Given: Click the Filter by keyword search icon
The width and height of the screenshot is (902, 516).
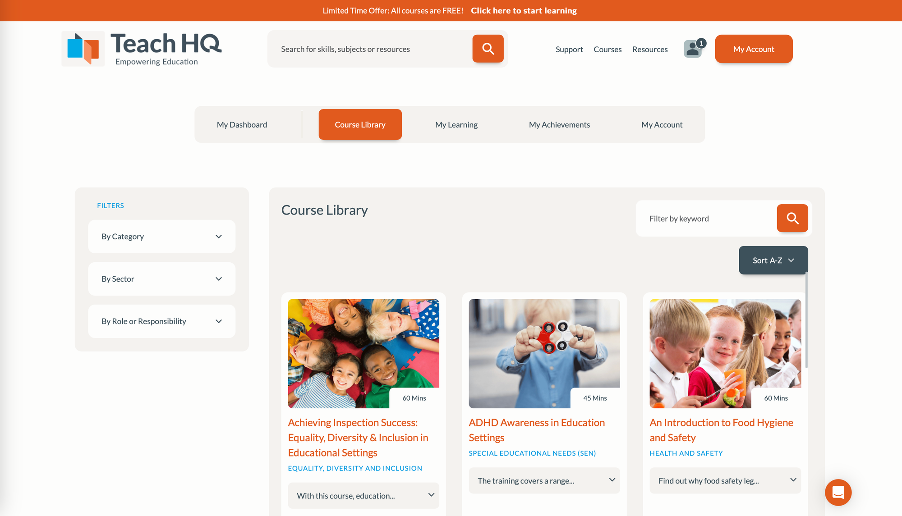Looking at the screenshot, I should tap(792, 218).
